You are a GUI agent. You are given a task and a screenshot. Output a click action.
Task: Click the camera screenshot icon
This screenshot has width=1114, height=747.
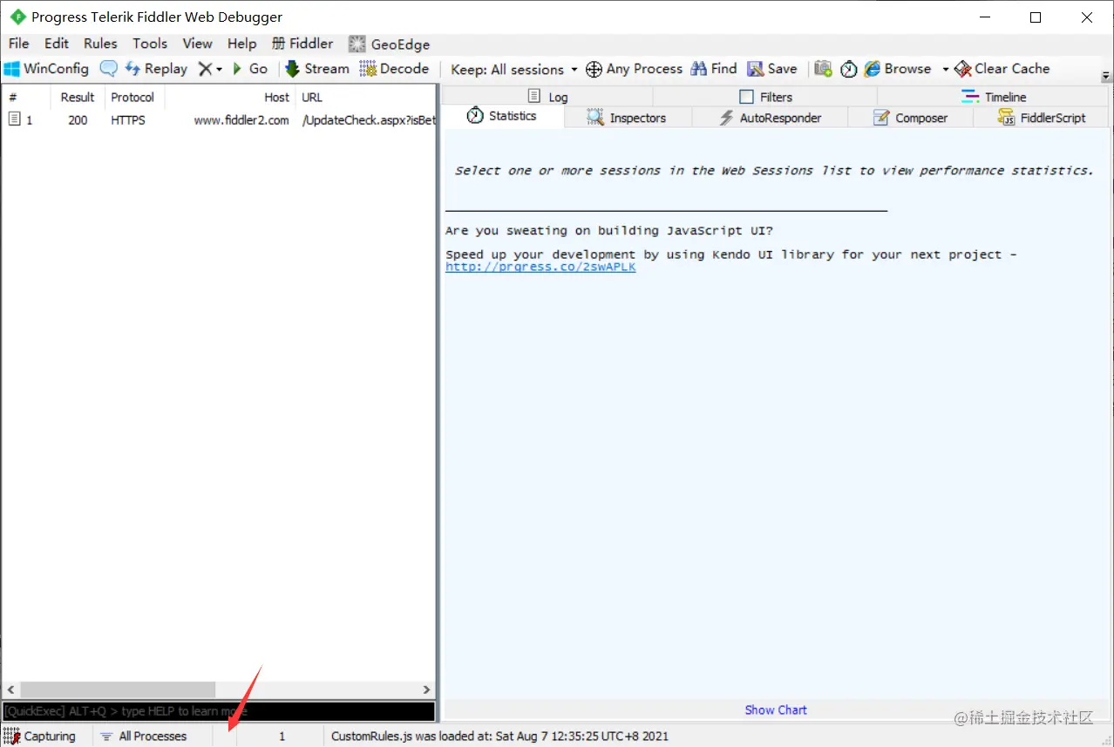coord(823,69)
